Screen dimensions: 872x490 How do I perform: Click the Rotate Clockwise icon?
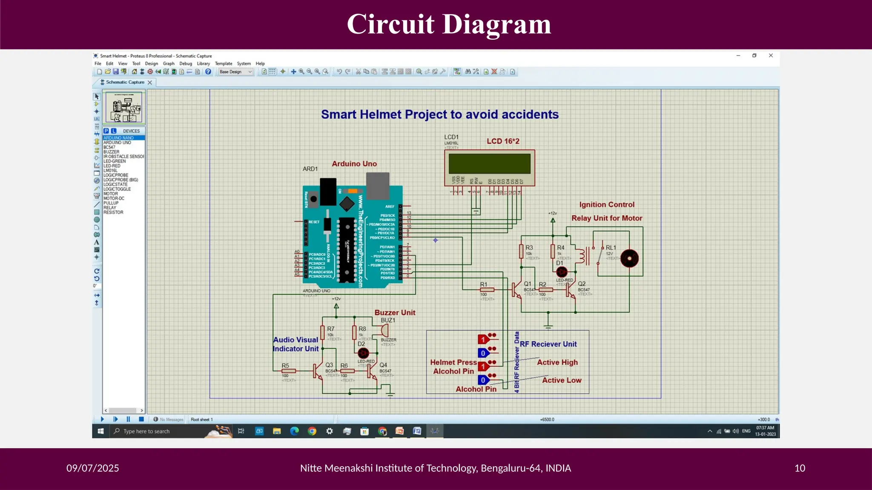(97, 271)
